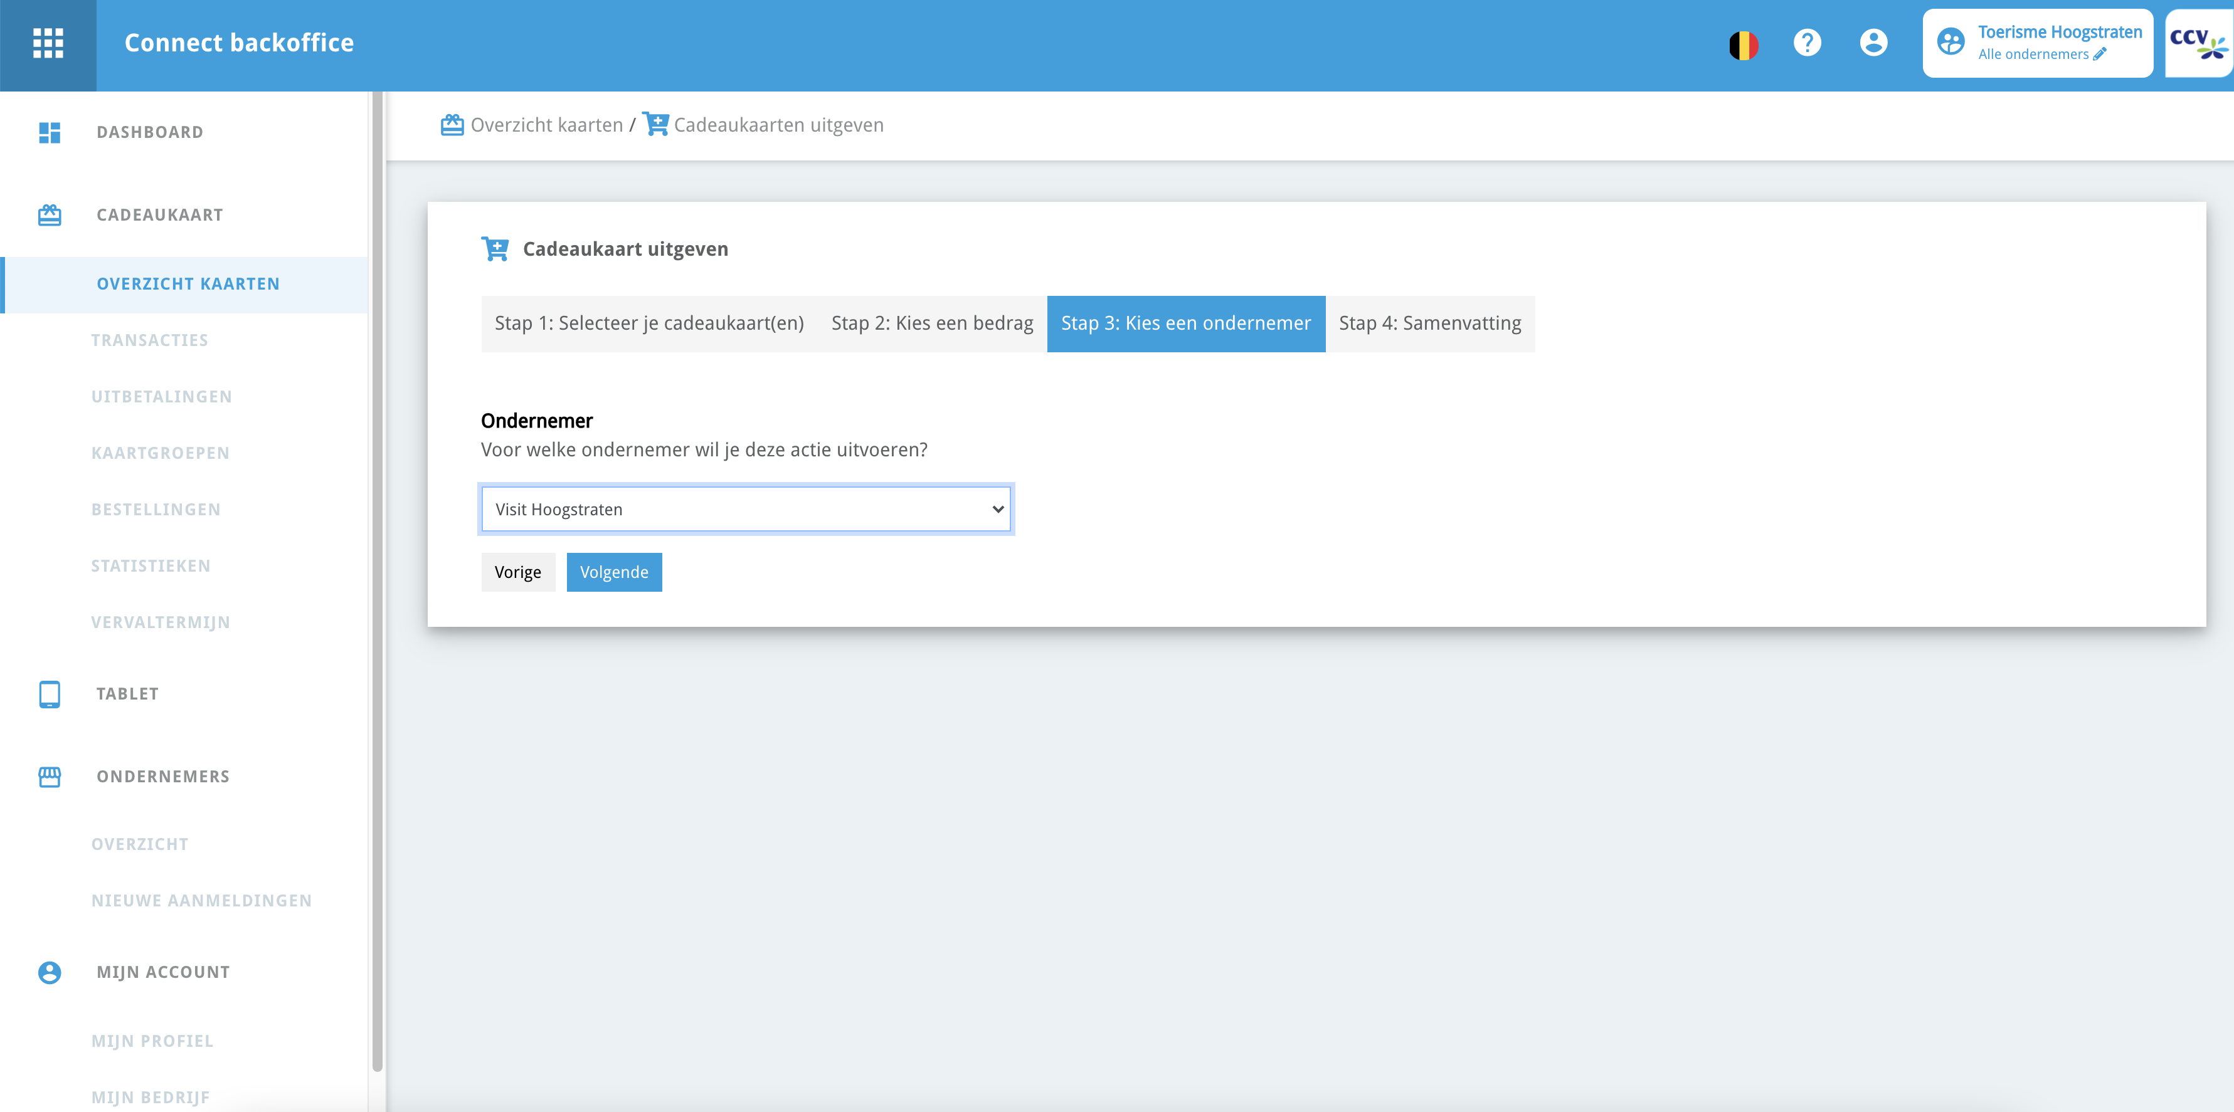This screenshot has width=2234, height=1112.
Task: Click the CCV logo in header
Action: 2198,43
